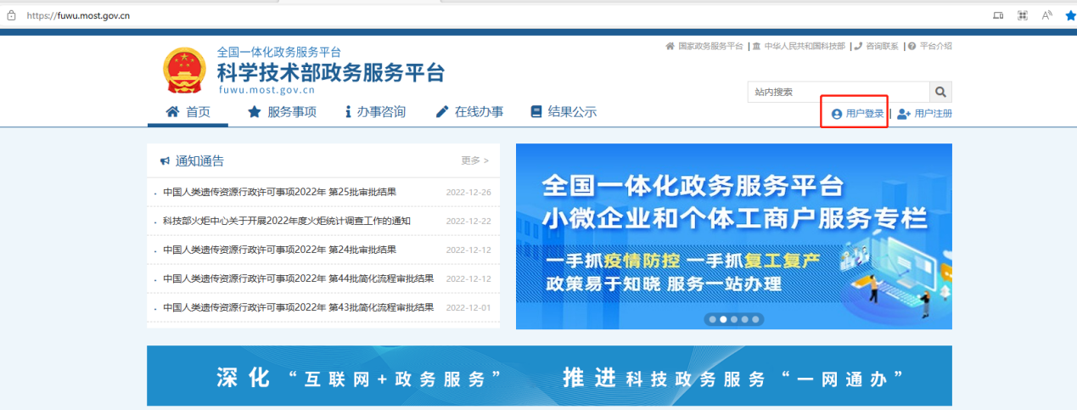Select the fifth carousel indicator dot
1077x410 pixels.
(x=756, y=320)
